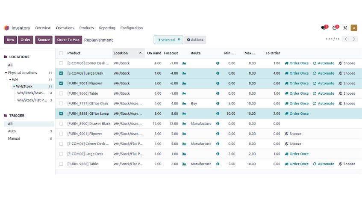
Task: Open the activities clock icon
Action: [335, 28]
